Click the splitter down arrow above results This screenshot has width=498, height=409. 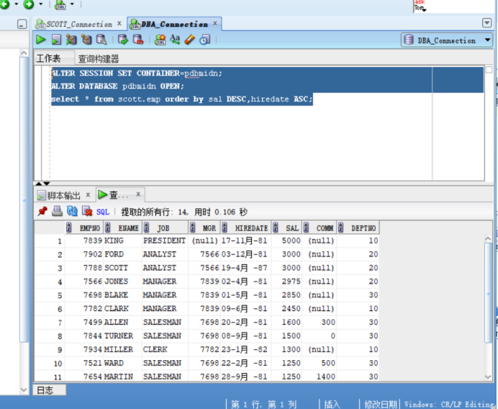tap(47, 184)
